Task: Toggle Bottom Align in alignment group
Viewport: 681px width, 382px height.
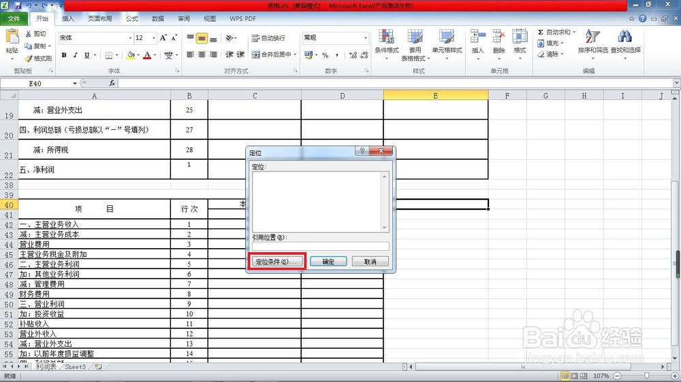Action: pyautogui.click(x=213, y=38)
